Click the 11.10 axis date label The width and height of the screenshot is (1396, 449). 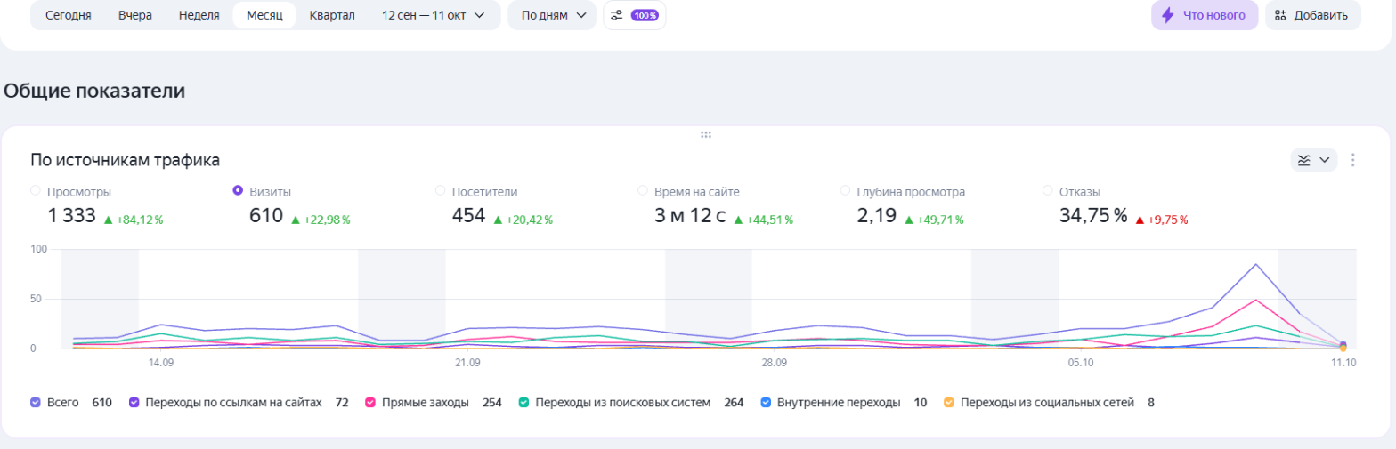(x=1343, y=363)
